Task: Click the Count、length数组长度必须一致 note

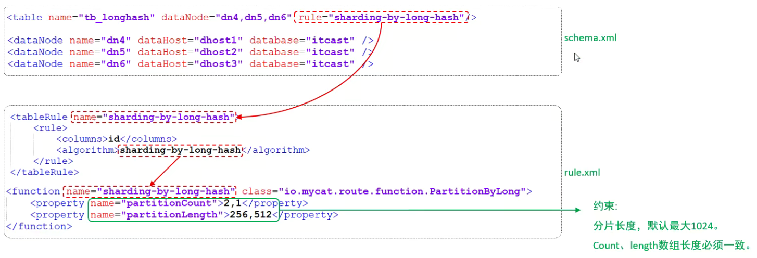Action: (672, 245)
